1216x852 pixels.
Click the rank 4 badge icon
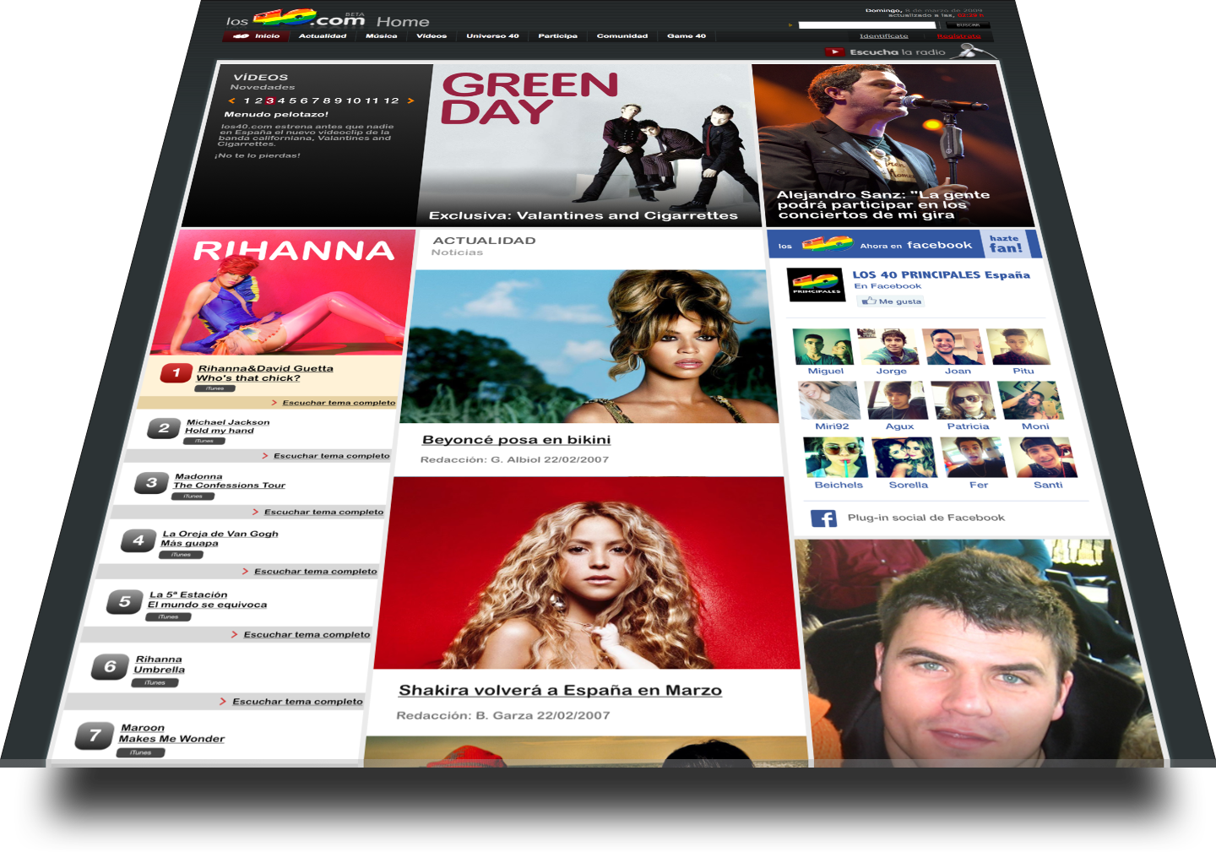[138, 540]
